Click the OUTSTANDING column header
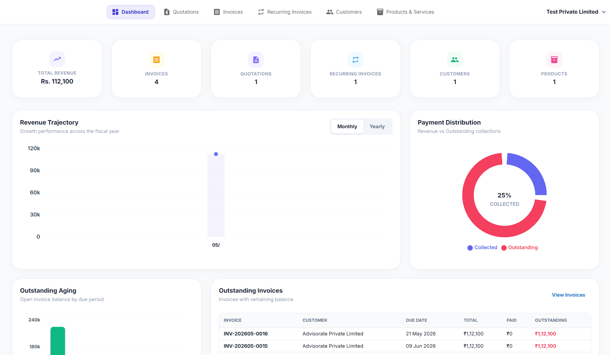This screenshot has height=355, width=610. [x=551, y=320]
